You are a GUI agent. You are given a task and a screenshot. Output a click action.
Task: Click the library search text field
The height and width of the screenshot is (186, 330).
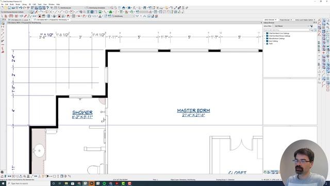[x=287, y=30]
